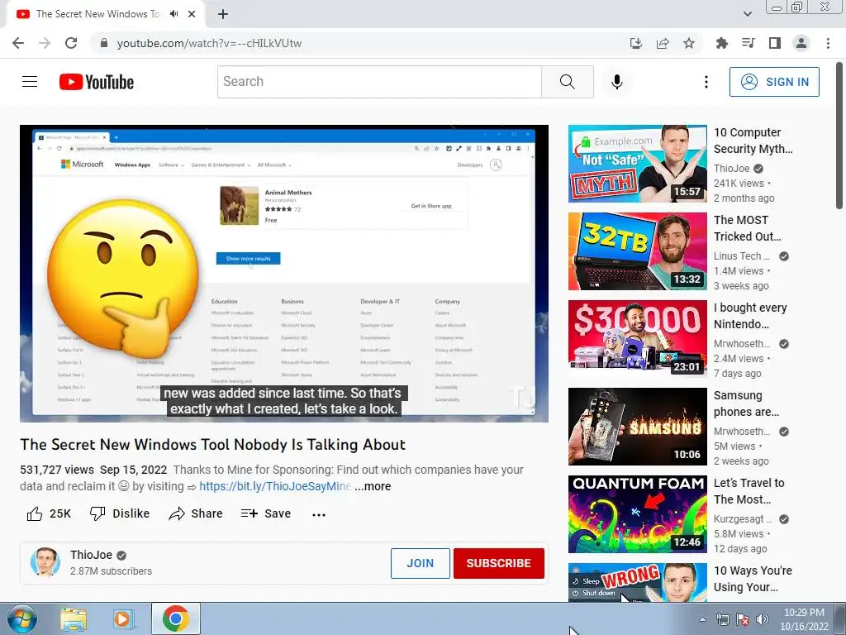Open the system volume speaker icon
Screen dimensions: 846x635
coord(763,619)
